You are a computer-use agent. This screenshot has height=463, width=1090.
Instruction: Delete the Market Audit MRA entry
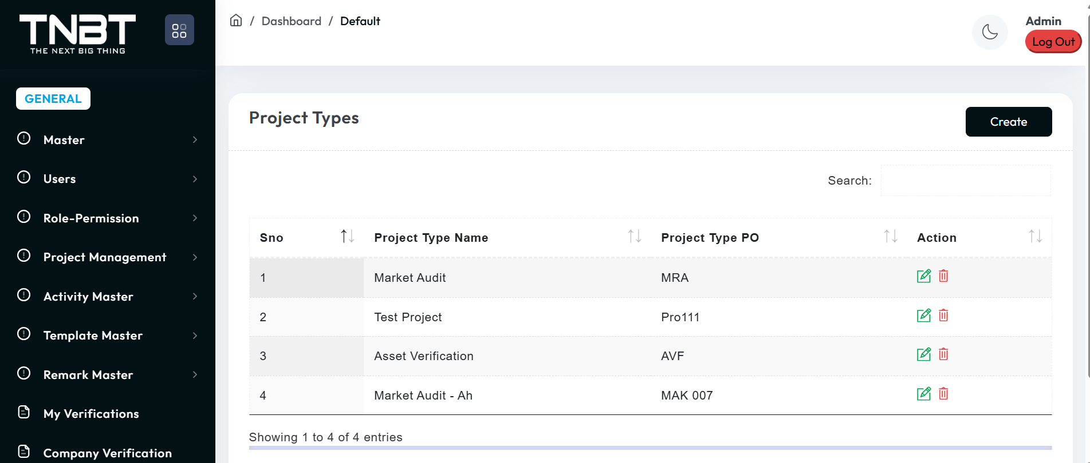point(943,277)
